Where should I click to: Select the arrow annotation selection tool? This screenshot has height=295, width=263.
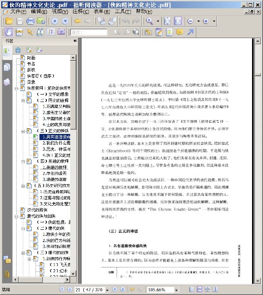click(30, 32)
